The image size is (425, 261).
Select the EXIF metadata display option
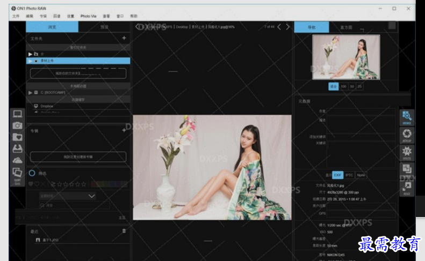coord(337,175)
